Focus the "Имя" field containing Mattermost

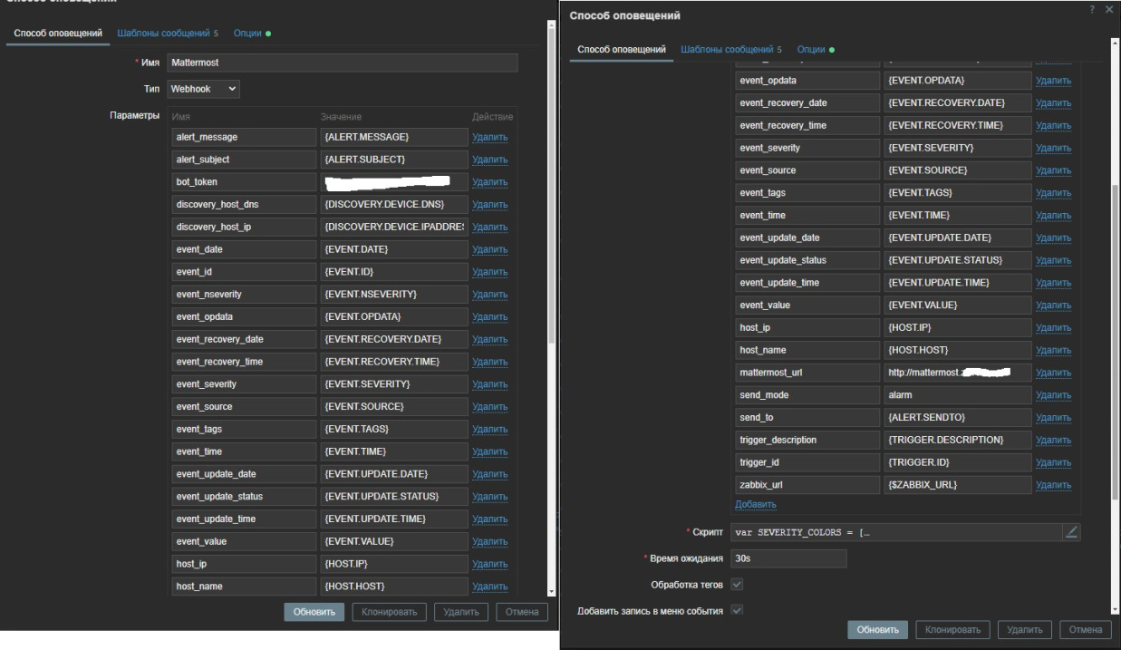click(343, 63)
